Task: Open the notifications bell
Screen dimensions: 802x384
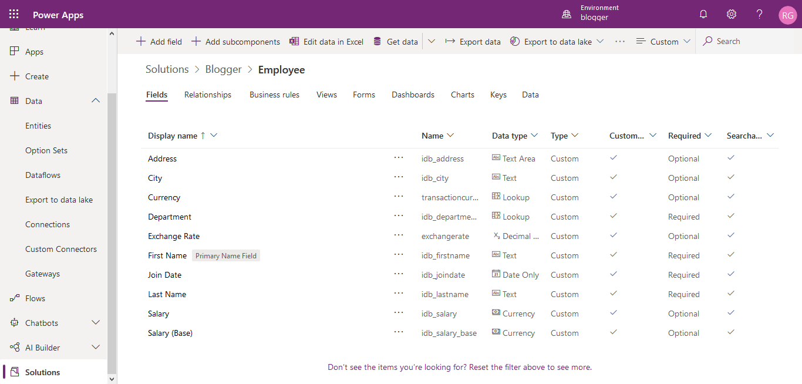Action: [703, 14]
